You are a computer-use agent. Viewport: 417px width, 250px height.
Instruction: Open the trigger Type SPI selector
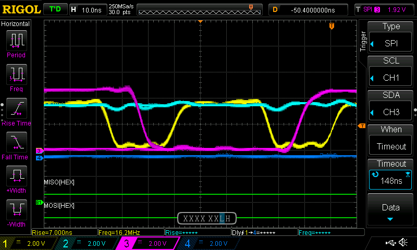pos(390,42)
